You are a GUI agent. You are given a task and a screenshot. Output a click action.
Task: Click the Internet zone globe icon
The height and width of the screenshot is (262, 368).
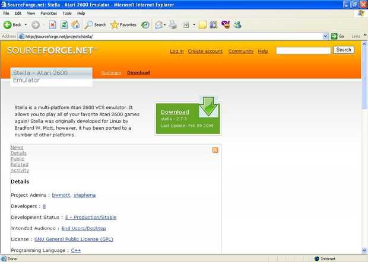[316, 258]
